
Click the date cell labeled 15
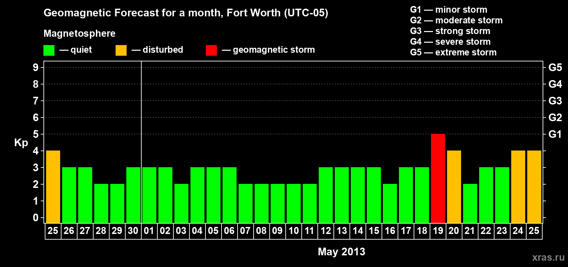374,231
